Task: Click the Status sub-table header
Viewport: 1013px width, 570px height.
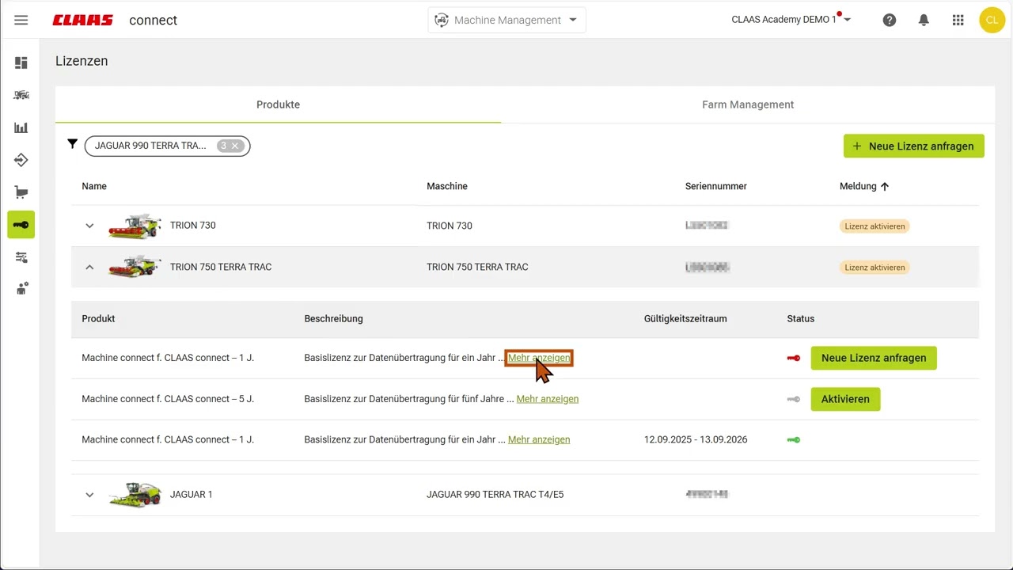Action: pos(801,318)
